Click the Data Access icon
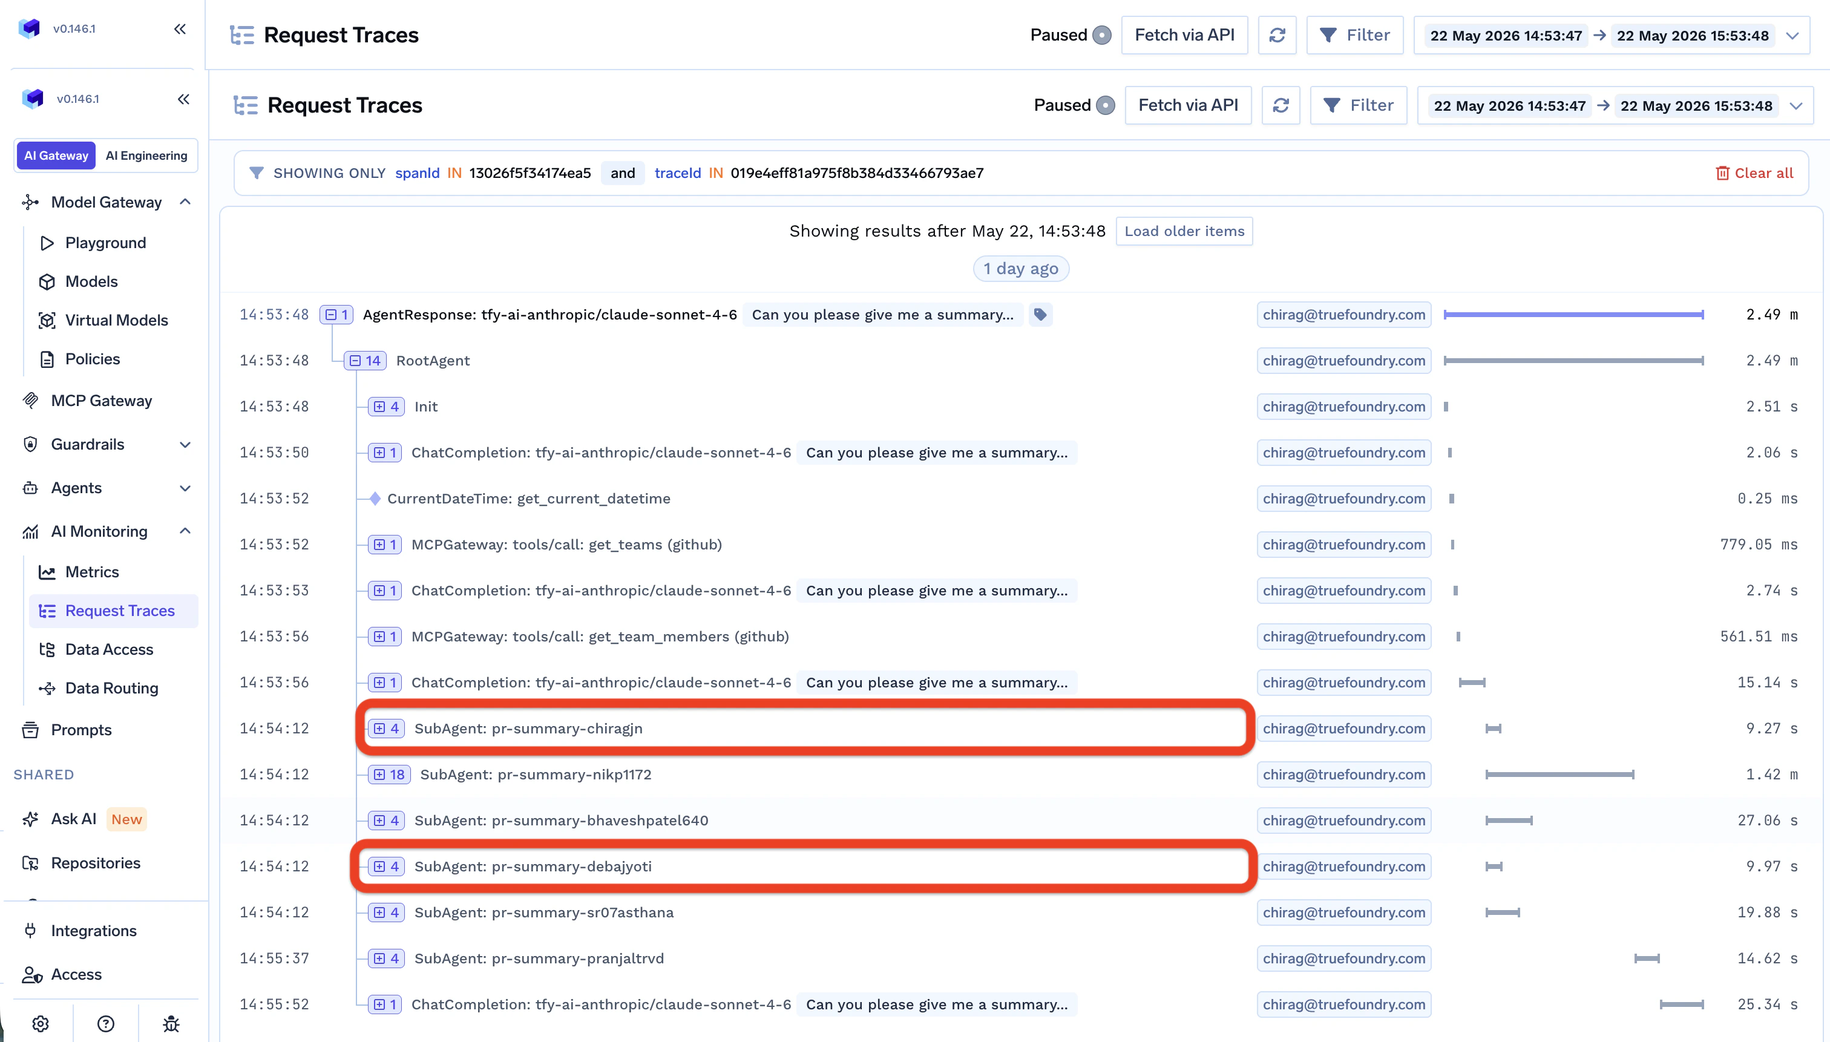 47,649
